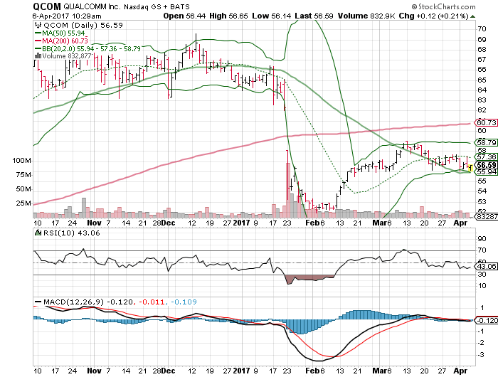Click the 'MA(50) 55.94' legend text
Viewport: 498px width, 377px height.
pyautogui.click(x=63, y=33)
